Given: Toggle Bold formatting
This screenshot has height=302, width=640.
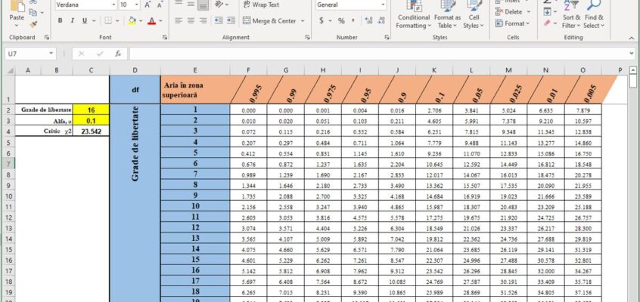Looking at the screenshot, I should [x=60, y=21].
